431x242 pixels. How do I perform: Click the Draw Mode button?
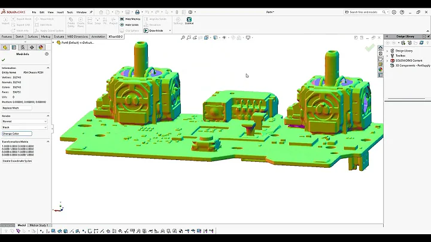(x=154, y=31)
